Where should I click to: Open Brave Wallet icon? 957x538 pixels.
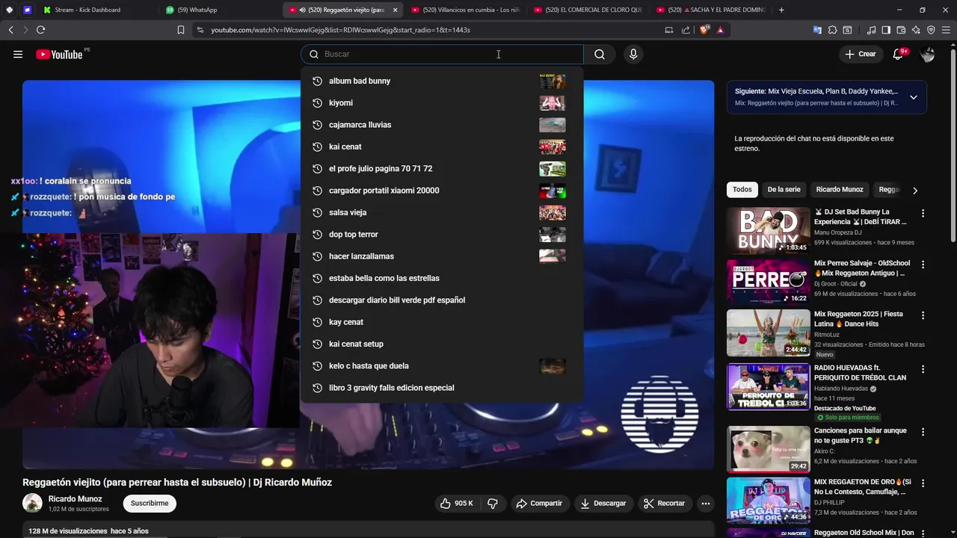pos(901,30)
